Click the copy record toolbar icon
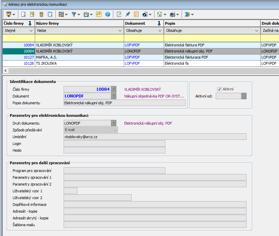The image size is (279, 236). point(50,14)
